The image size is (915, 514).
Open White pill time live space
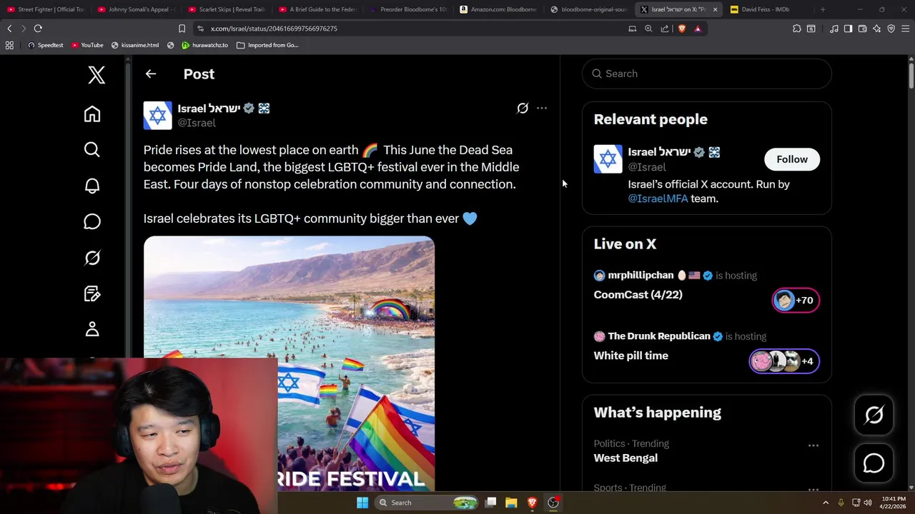click(630, 356)
